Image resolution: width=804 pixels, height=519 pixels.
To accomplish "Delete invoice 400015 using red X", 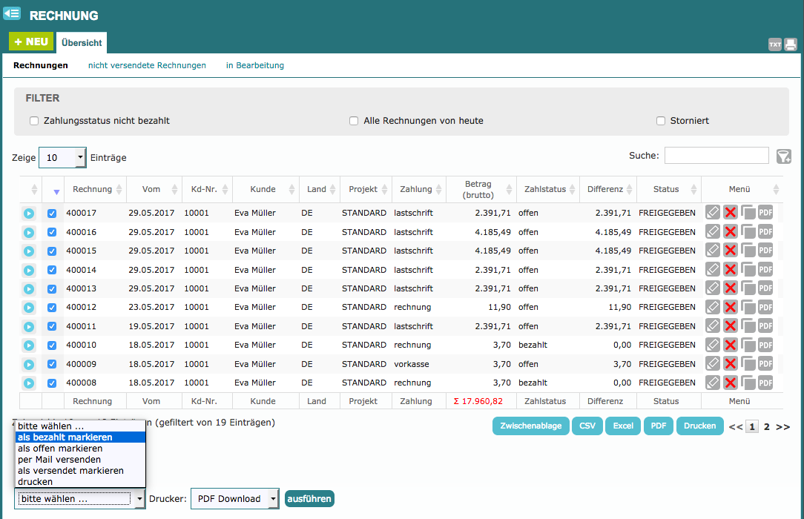I will (x=731, y=251).
